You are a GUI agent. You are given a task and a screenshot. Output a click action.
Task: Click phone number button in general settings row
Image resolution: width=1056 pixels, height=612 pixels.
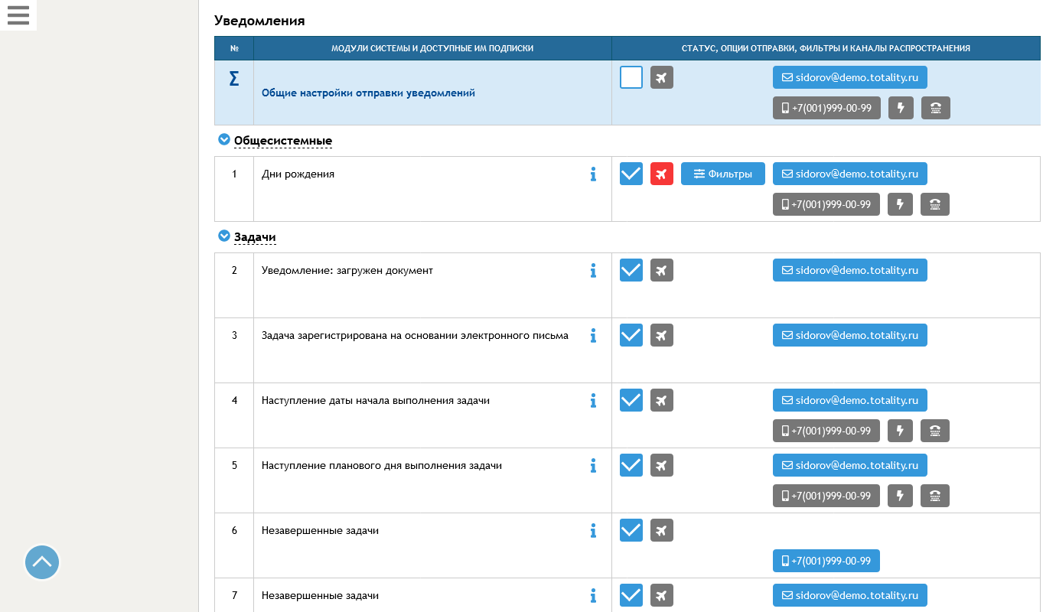pos(827,108)
